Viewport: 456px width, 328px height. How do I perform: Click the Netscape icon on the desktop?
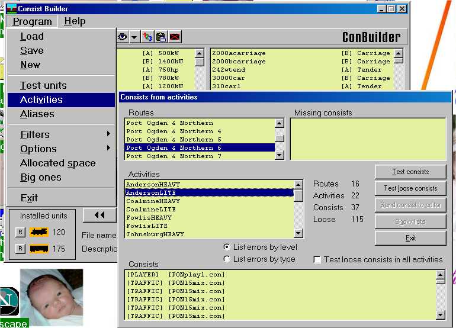point(9,301)
